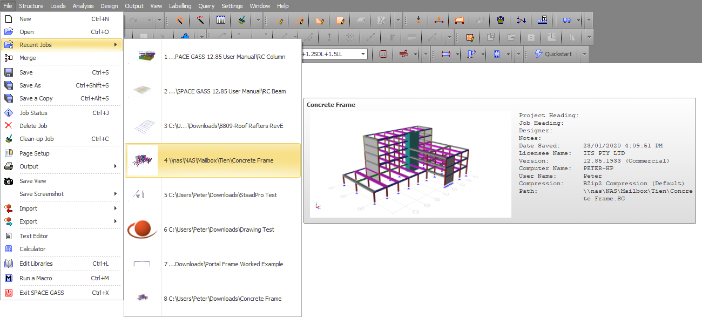Viewport: 702px width, 317px height.
Task: Click the Open folder icon in File menu
Action: tap(8, 32)
